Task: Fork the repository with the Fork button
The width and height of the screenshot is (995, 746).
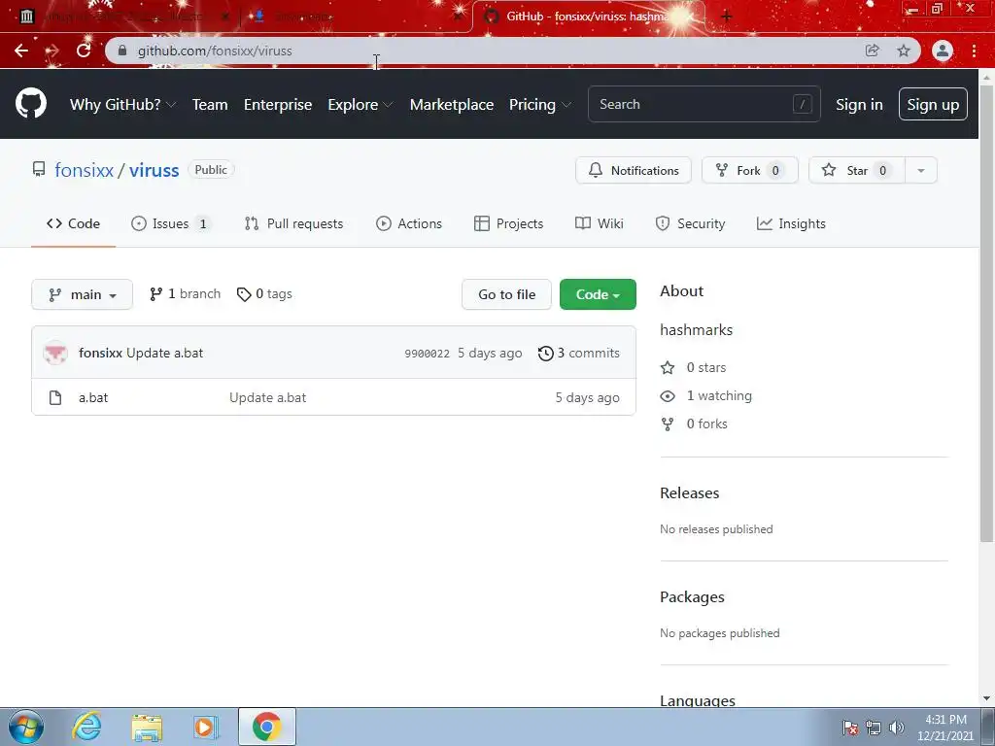Action: 750,170
